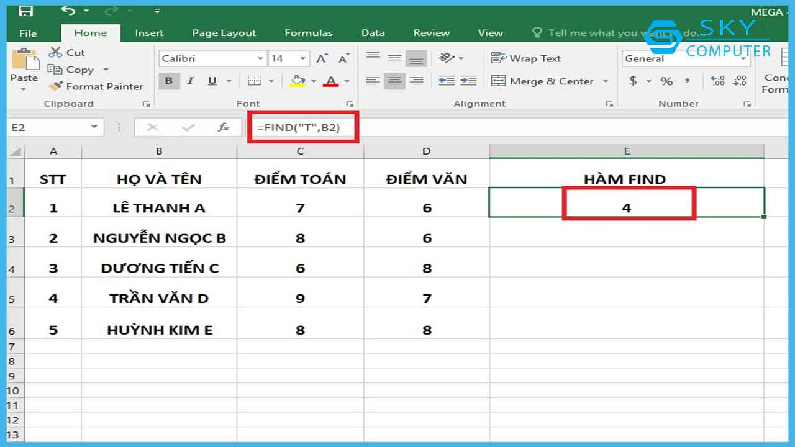The width and height of the screenshot is (795, 447).
Task: Click the Increase Indent icon
Action: pyautogui.click(x=468, y=81)
